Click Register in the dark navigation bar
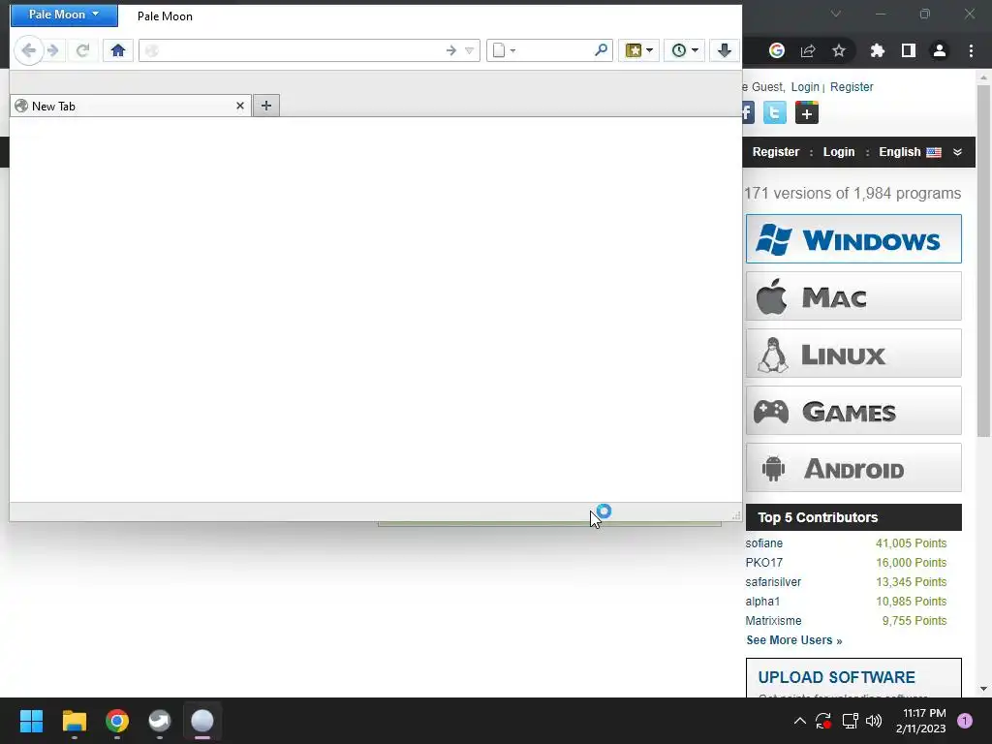992x744 pixels. pyautogui.click(x=776, y=152)
